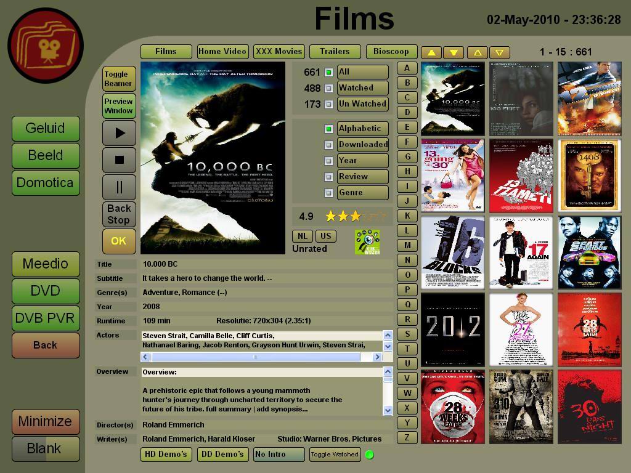Enable sorting by Downloaded checkbox

(x=329, y=145)
